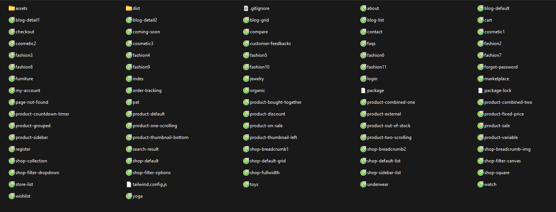Click the about HTML file icon
This screenshot has height=212, width=556.
click(363, 8)
